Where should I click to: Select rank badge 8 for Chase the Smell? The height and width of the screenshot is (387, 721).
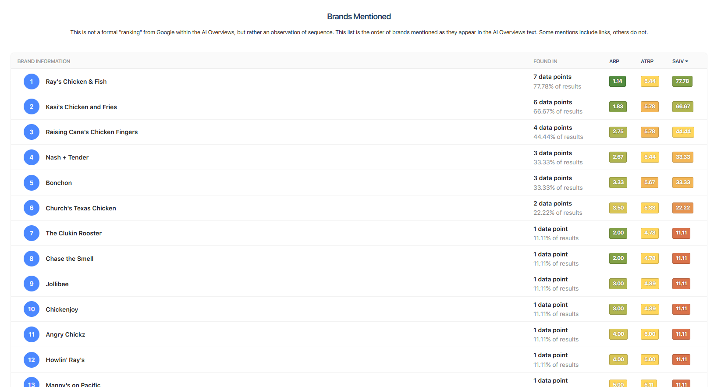32,259
